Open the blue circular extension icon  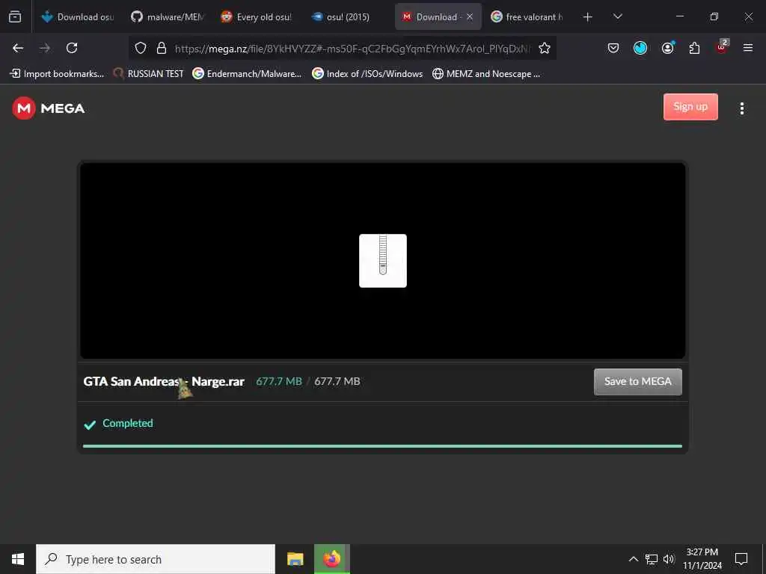(640, 48)
